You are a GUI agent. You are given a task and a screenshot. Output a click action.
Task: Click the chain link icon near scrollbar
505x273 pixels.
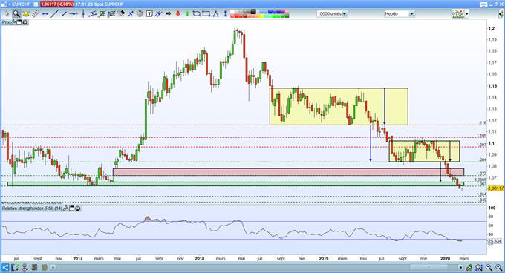pyautogui.click(x=469, y=267)
